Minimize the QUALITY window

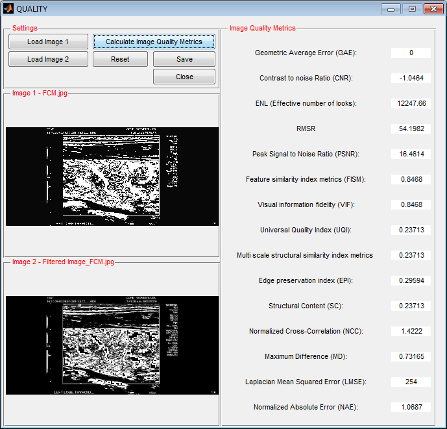pos(391,9)
